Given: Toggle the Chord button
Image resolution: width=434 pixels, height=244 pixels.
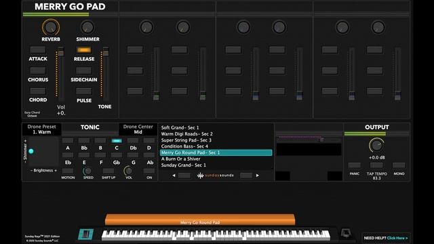Looking at the screenshot, I should (x=38, y=91).
